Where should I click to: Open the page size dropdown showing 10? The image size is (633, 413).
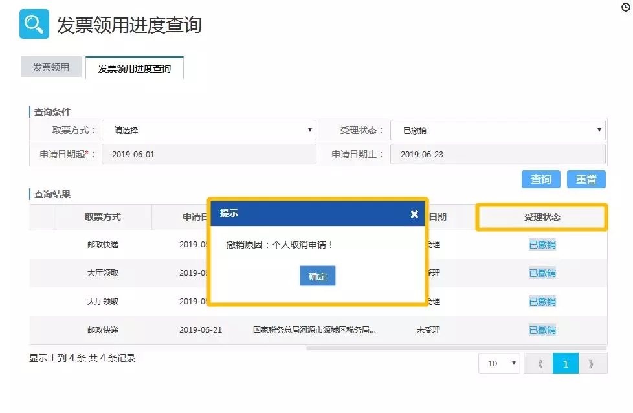point(499,363)
